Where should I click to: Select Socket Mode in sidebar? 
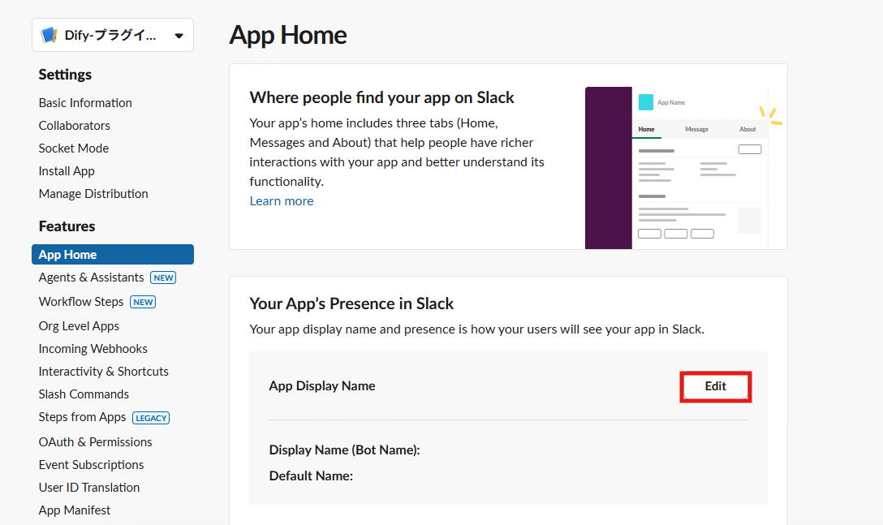pyautogui.click(x=74, y=148)
